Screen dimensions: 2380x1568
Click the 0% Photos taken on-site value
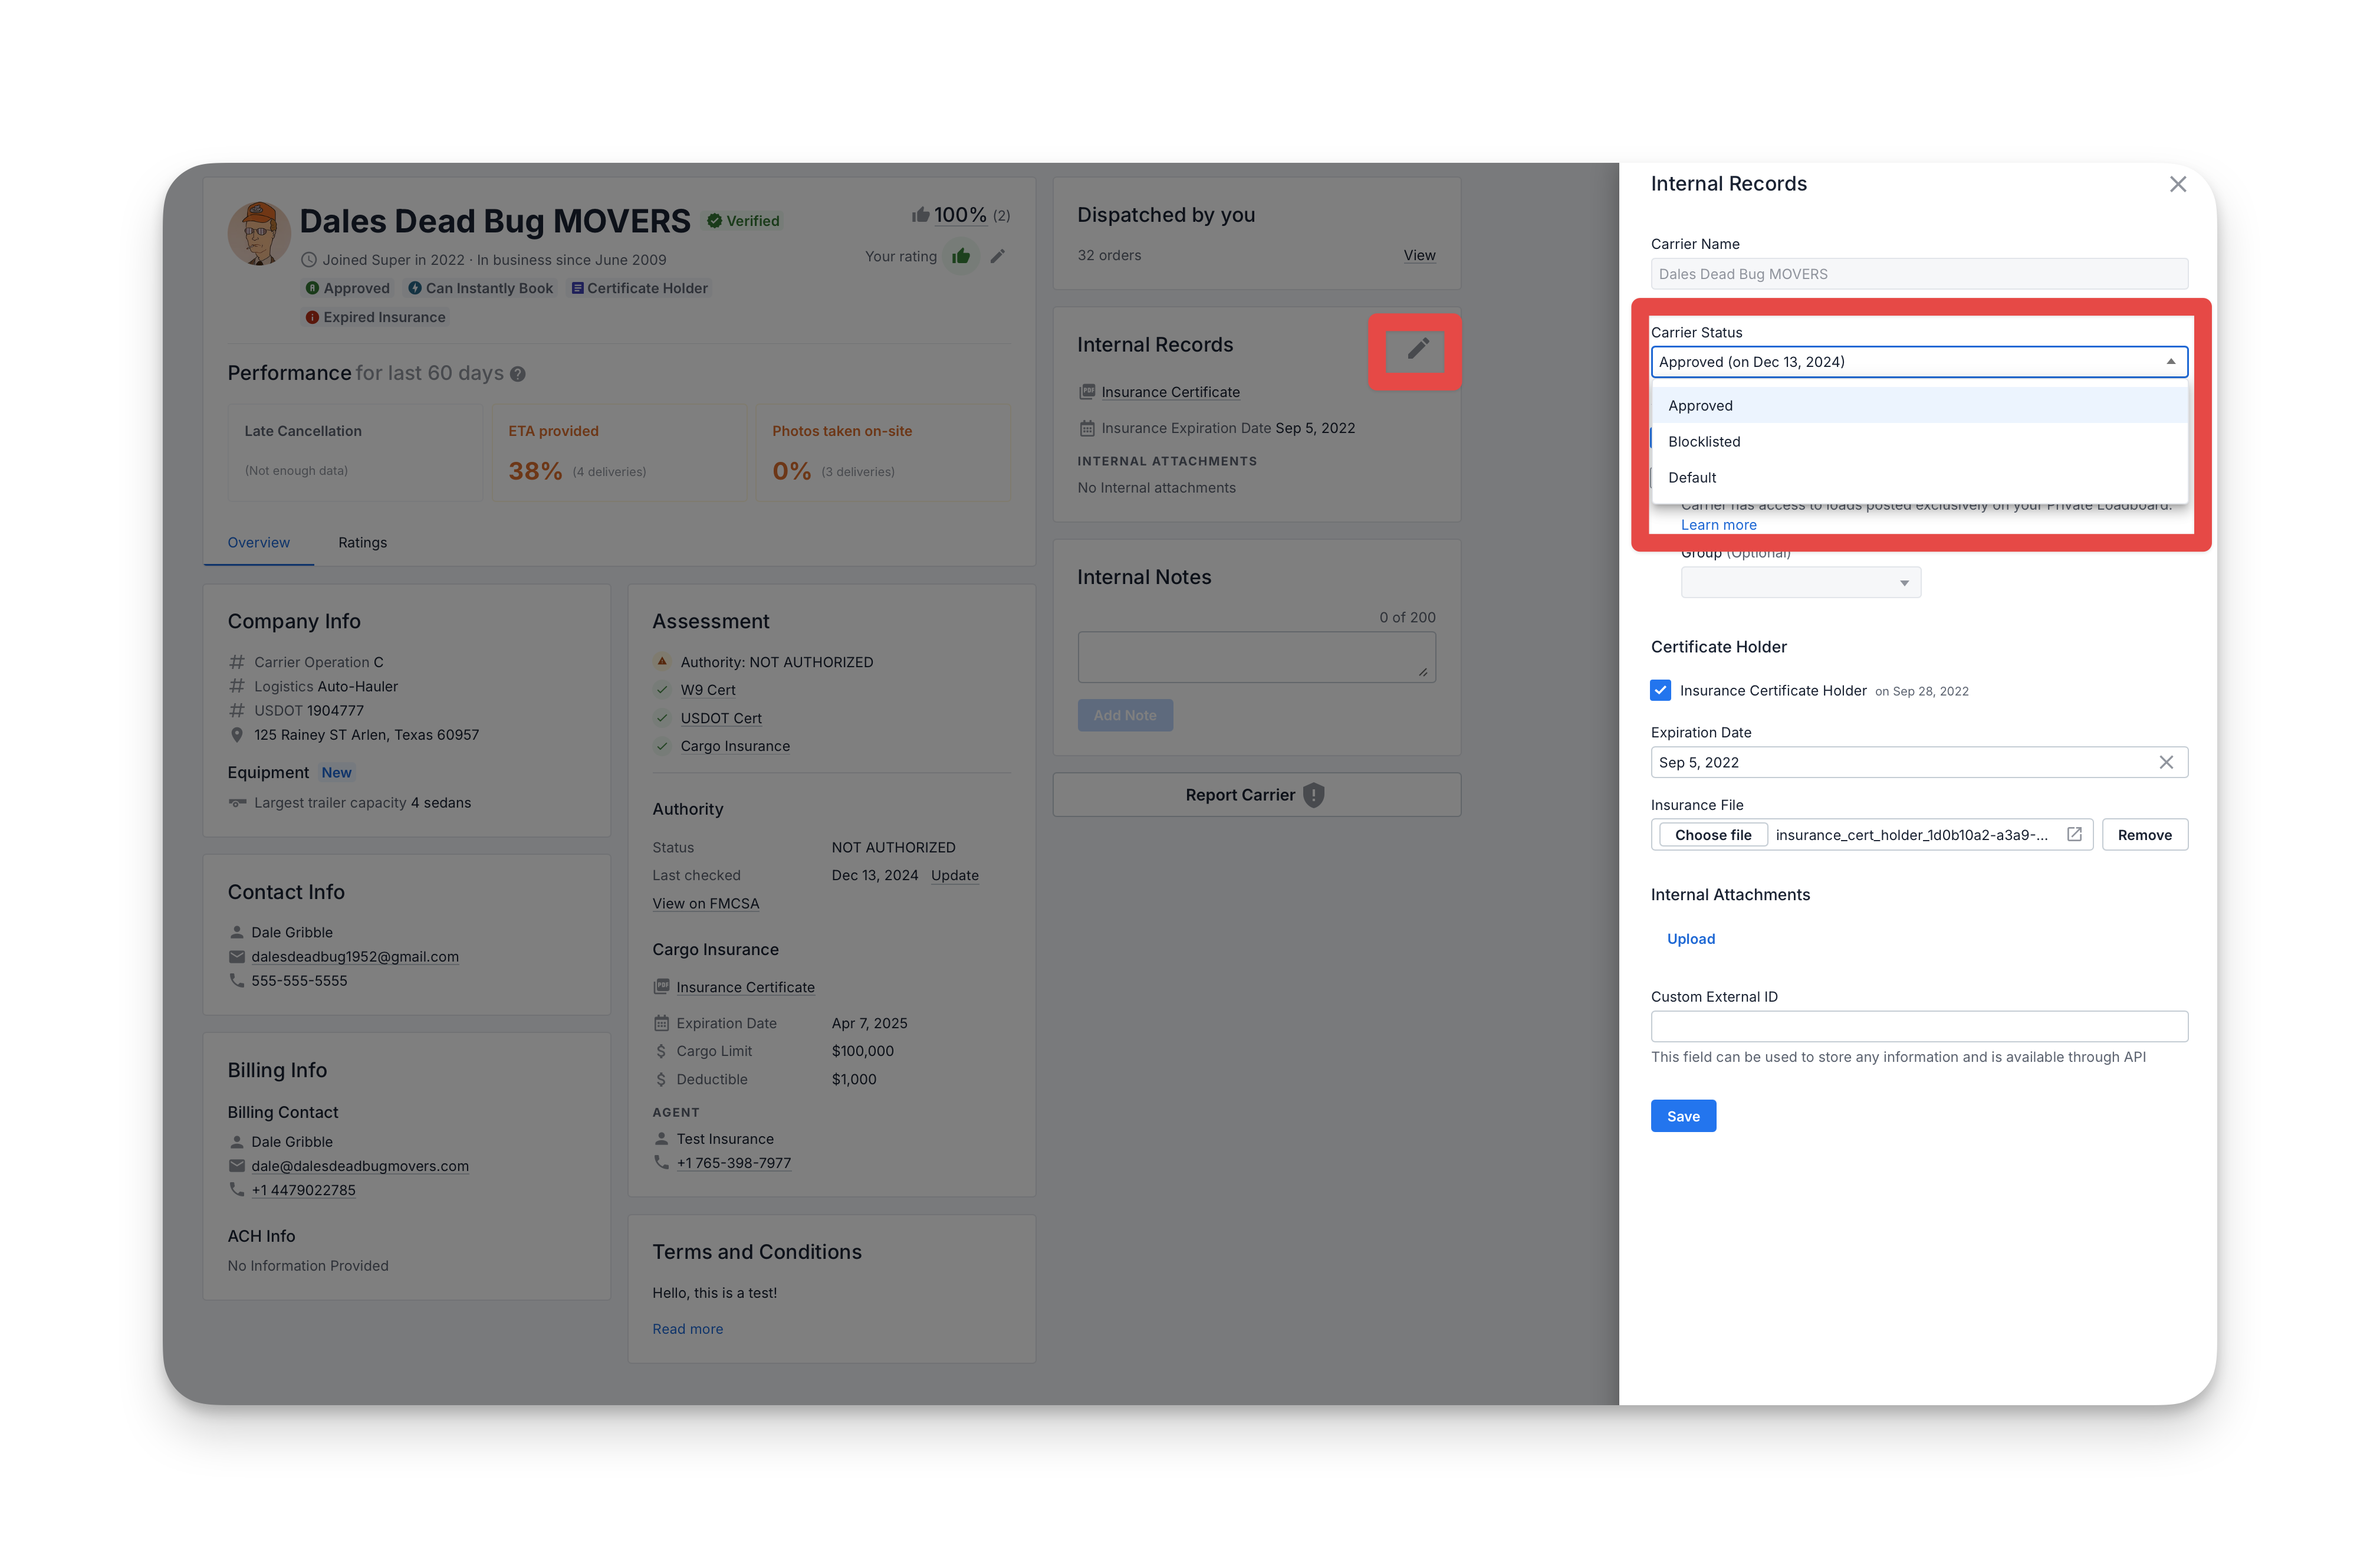click(791, 470)
